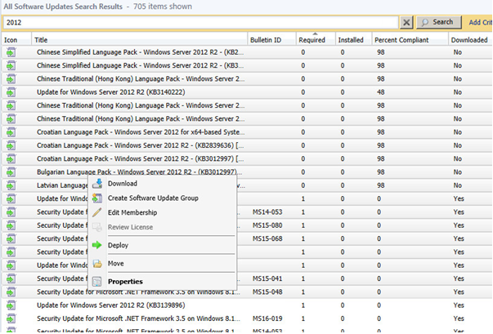Click update icon for MS15-041 row

(11, 278)
